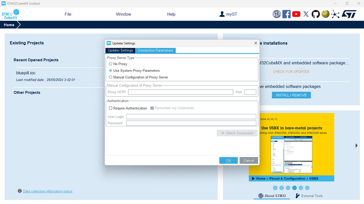This screenshot has width=364, height=204.
Task: Select the No Proxy radio button
Action: pyautogui.click(x=111, y=64)
